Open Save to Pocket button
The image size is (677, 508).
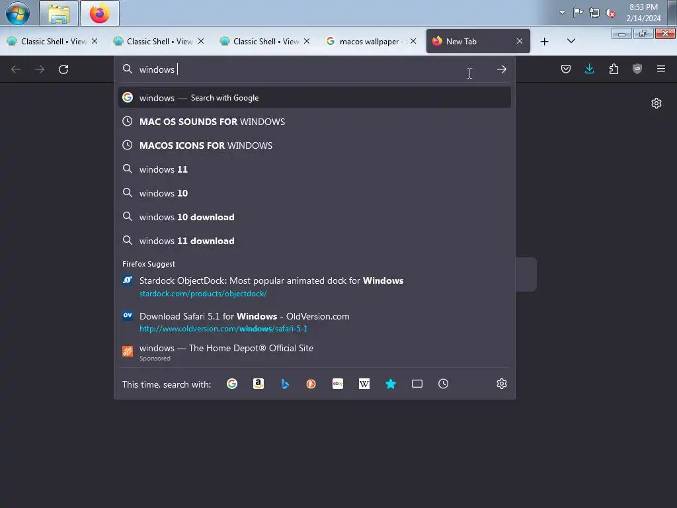click(566, 69)
